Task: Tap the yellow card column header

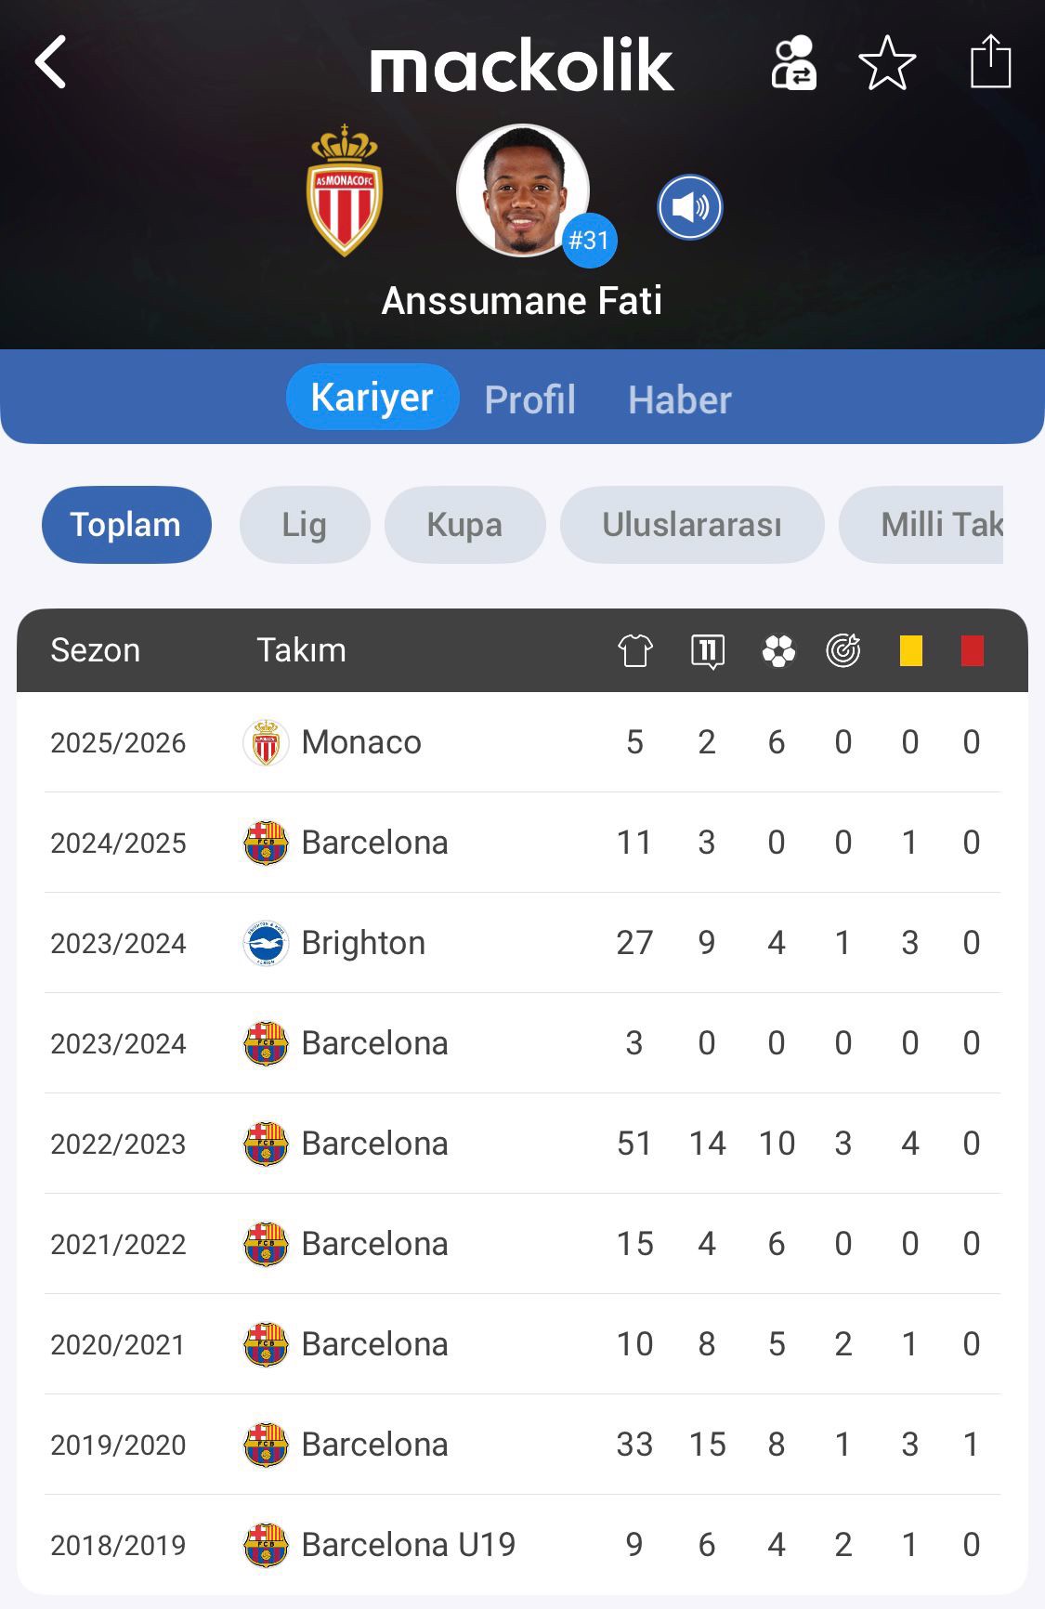Action: pyautogui.click(x=910, y=650)
